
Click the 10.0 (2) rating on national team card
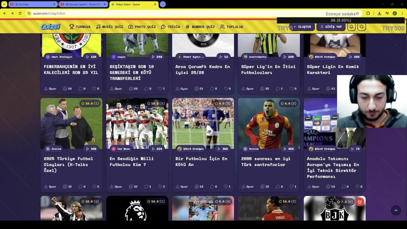(x=156, y=103)
